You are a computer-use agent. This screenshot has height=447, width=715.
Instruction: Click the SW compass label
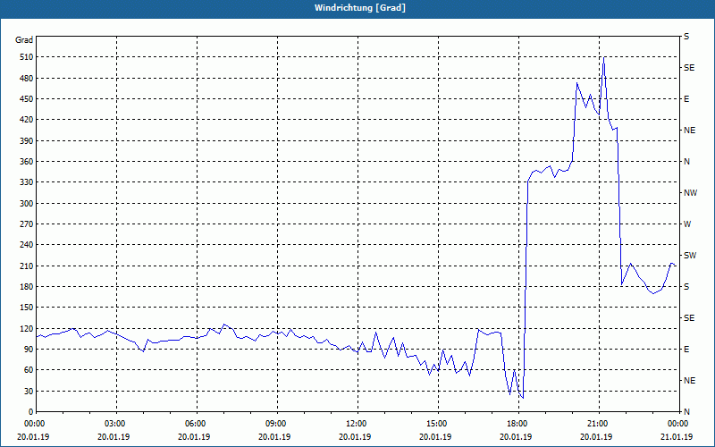[690, 256]
